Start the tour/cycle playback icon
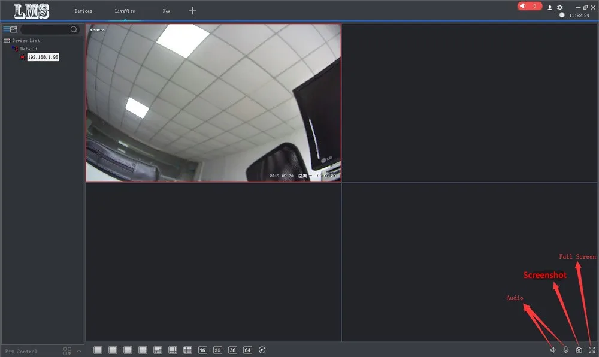 tap(262, 350)
